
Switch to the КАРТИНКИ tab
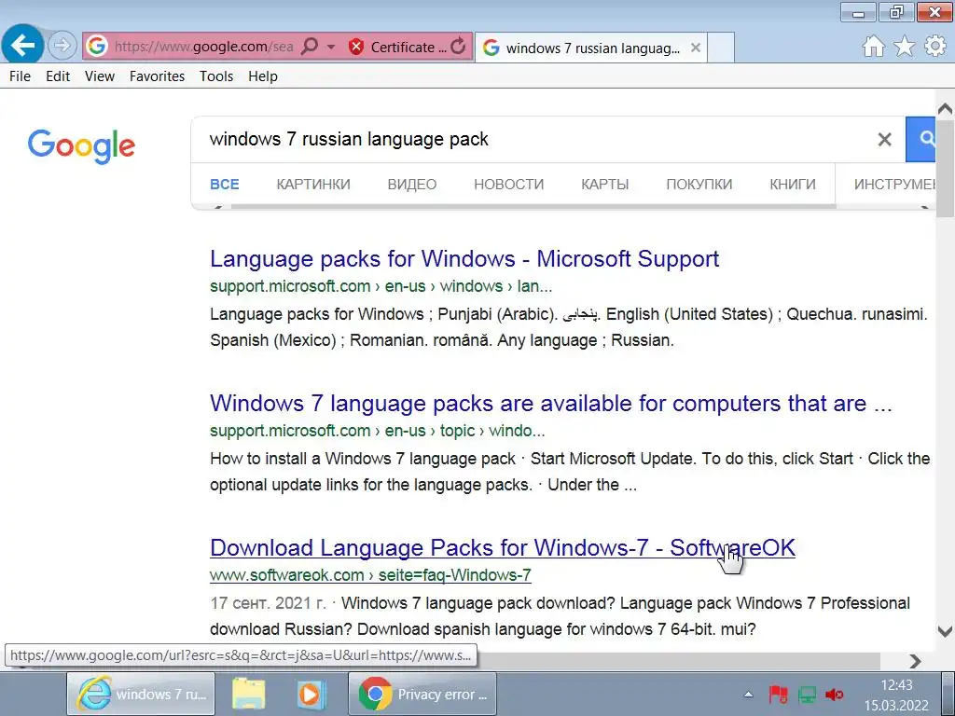[x=313, y=185]
